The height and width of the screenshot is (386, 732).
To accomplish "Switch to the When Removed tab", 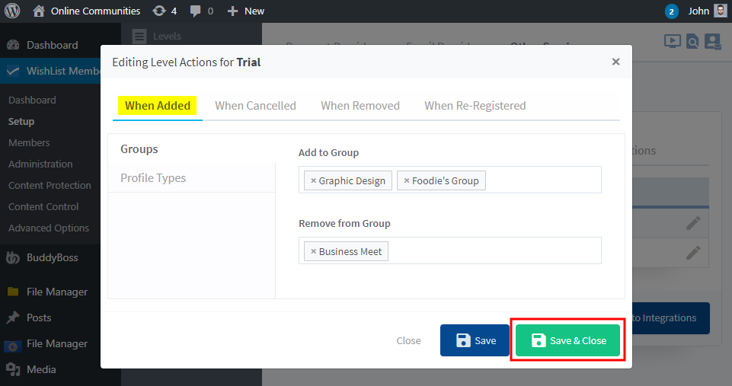I will point(360,106).
